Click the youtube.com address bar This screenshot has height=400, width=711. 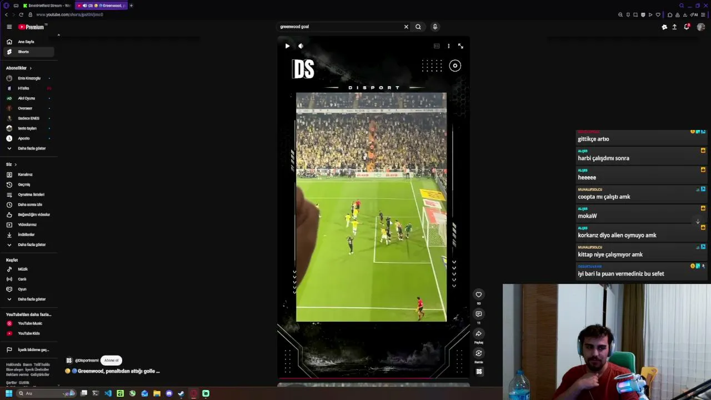tap(69, 14)
